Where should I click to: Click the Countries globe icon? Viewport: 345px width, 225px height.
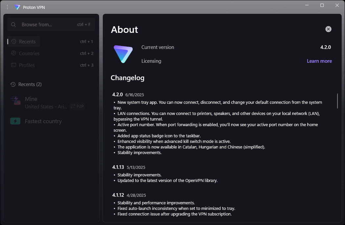click(x=14, y=53)
